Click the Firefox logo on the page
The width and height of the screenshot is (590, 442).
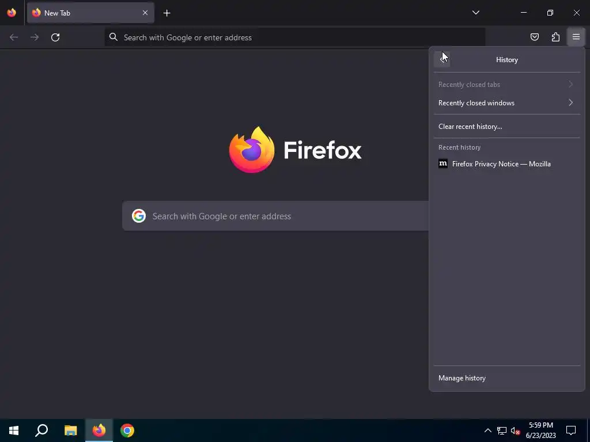[x=251, y=150]
